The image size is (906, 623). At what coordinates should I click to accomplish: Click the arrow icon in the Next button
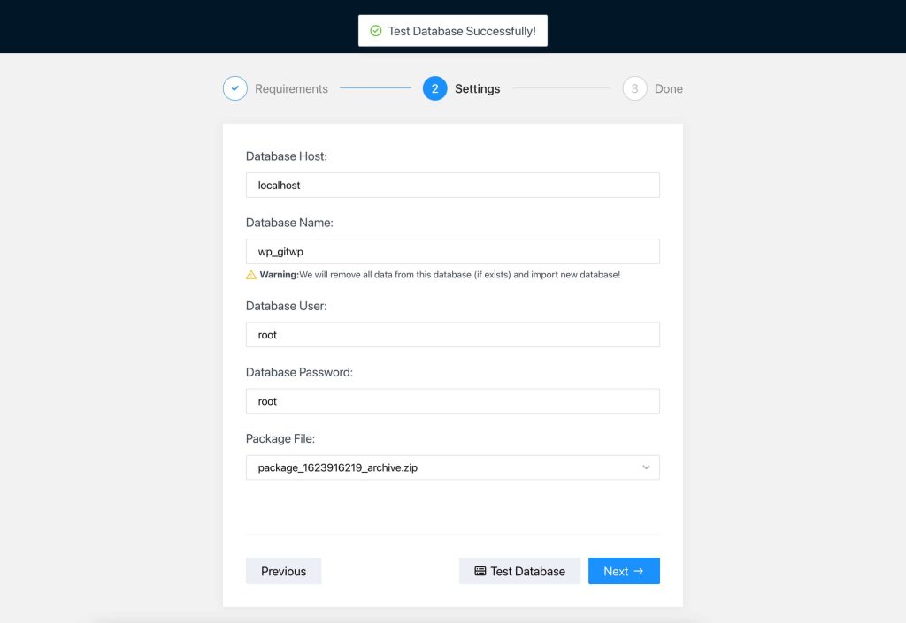click(x=639, y=571)
